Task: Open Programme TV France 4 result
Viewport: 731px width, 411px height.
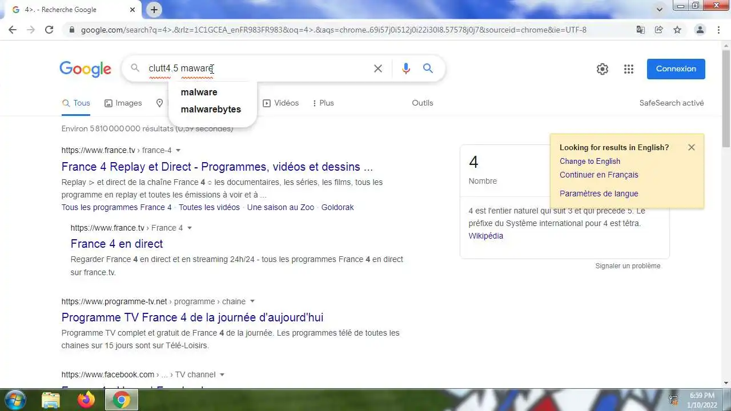Action: pos(192,317)
